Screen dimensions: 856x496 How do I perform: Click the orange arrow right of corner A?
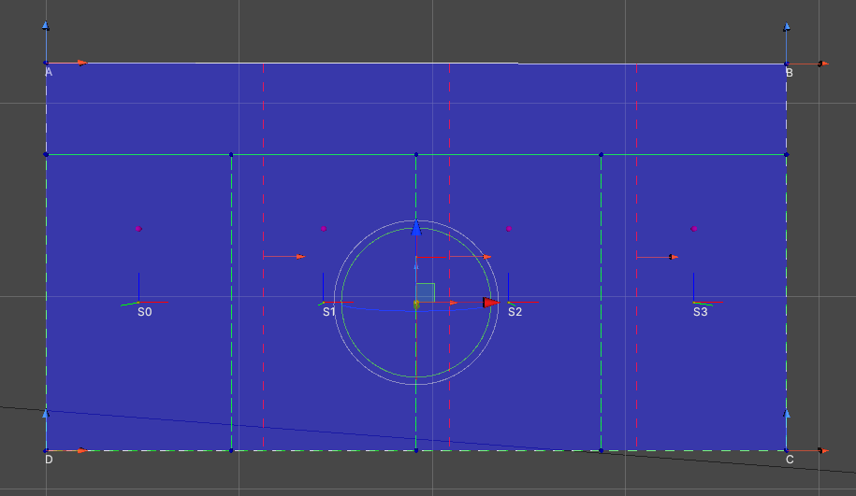click(82, 63)
